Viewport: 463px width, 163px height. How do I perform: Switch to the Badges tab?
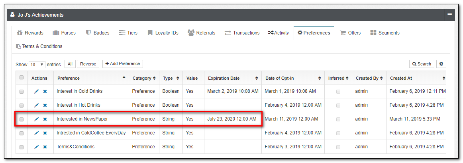(x=98, y=33)
